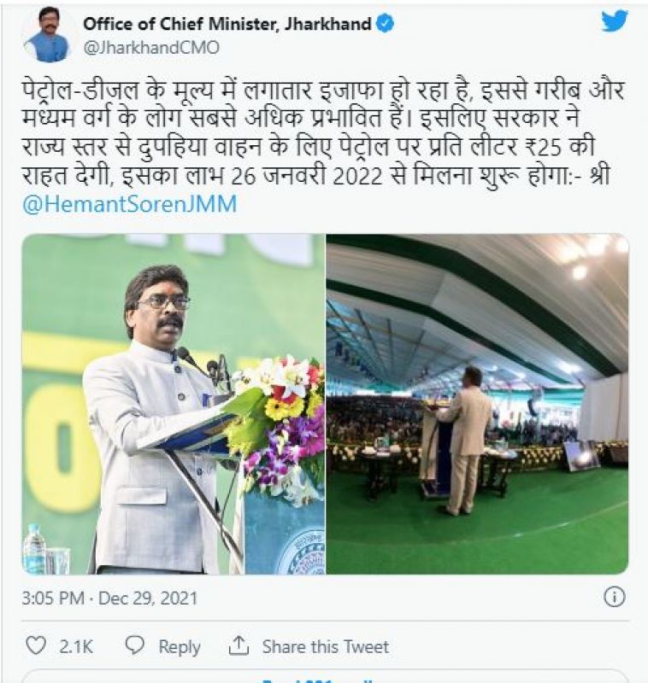Screen dimensions: 648x683
Task: Click the blue verified badge
Action: 385,24
